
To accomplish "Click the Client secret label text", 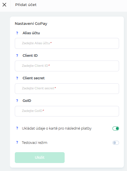I will click(x=34, y=78).
